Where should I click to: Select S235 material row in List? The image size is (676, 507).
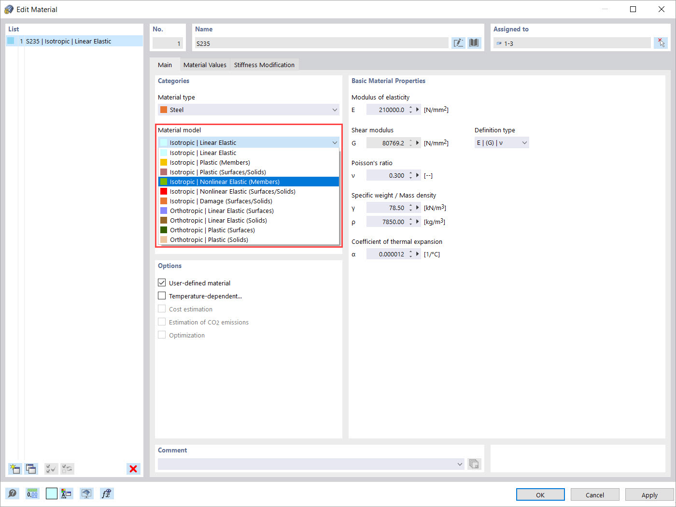74,41
